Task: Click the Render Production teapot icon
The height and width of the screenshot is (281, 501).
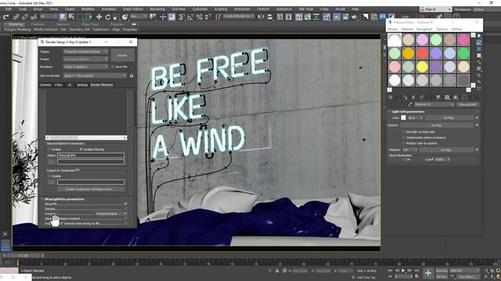Action: (x=355, y=16)
